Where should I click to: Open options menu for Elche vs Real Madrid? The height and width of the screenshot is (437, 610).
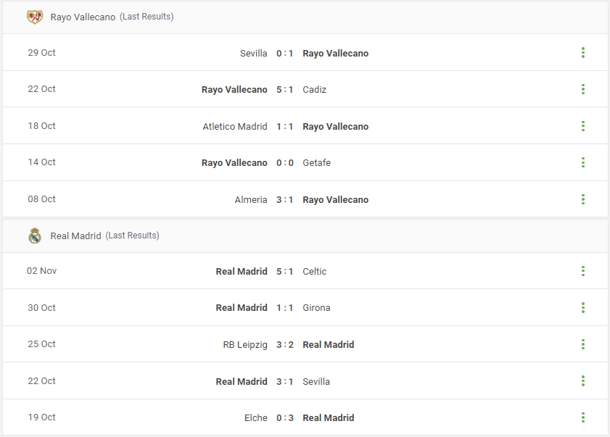(582, 417)
